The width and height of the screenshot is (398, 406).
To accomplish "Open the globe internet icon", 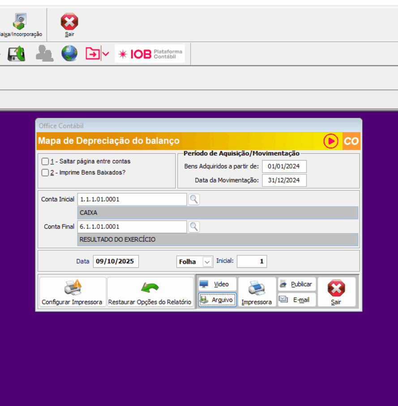I will click(x=69, y=54).
